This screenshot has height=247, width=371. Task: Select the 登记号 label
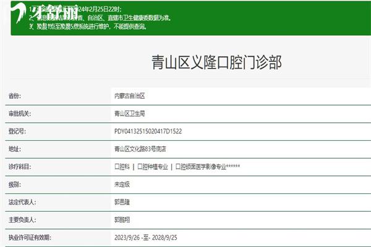pyautogui.click(x=17, y=132)
